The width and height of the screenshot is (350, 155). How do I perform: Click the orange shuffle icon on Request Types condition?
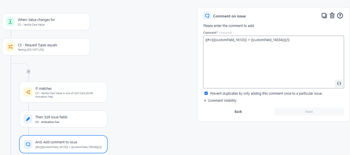click(x=10, y=47)
